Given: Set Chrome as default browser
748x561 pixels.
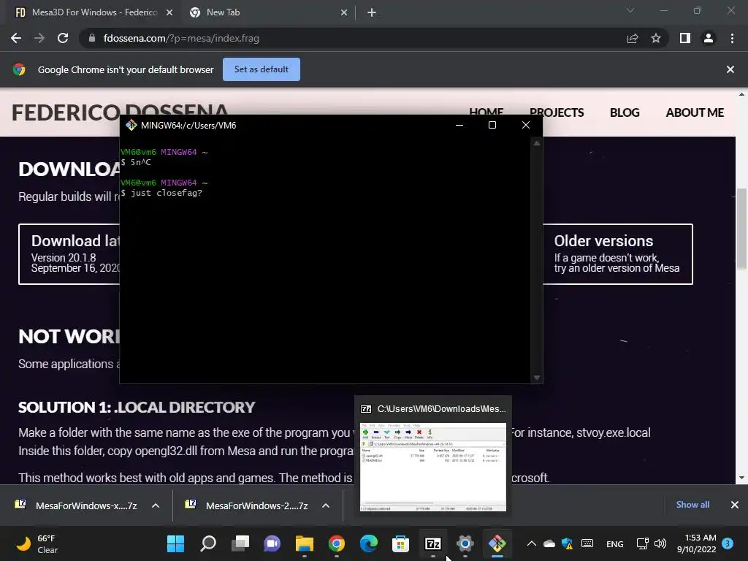Looking at the screenshot, I should point(262,69).
